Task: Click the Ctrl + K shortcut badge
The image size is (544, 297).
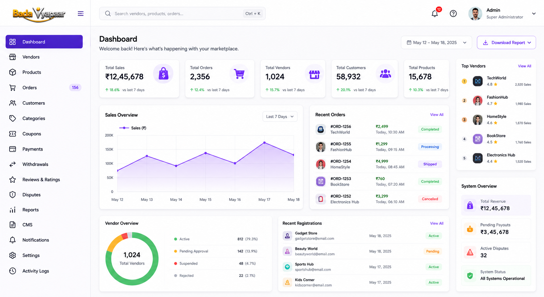Action: pos(253,13)
